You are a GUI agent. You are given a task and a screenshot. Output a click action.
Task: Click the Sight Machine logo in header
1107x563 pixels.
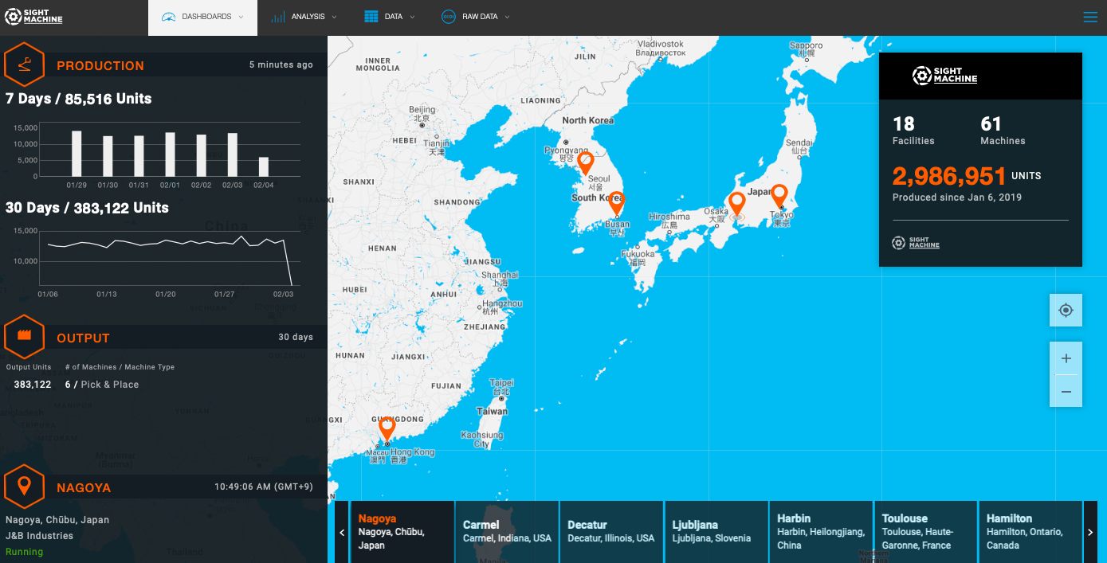(x=33, y=17)
